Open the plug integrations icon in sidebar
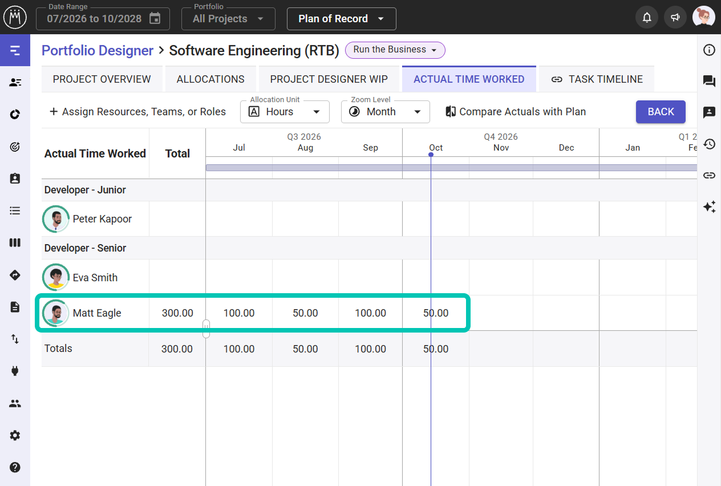 [x=15, y=371]
